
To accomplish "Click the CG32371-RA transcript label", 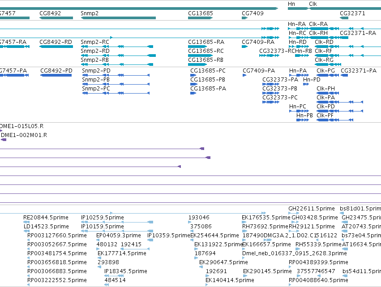I will click(x=358, y=33).
